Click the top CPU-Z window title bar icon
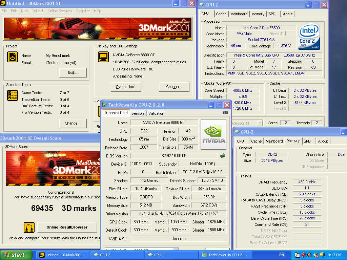This screenshot has height=260, width=347. [202, 4]
